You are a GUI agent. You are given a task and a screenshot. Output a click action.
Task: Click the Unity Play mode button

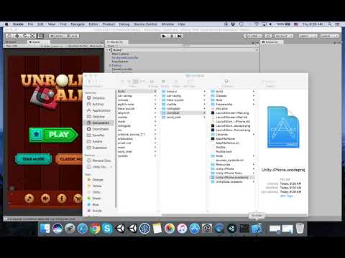(x=164, y=36)
